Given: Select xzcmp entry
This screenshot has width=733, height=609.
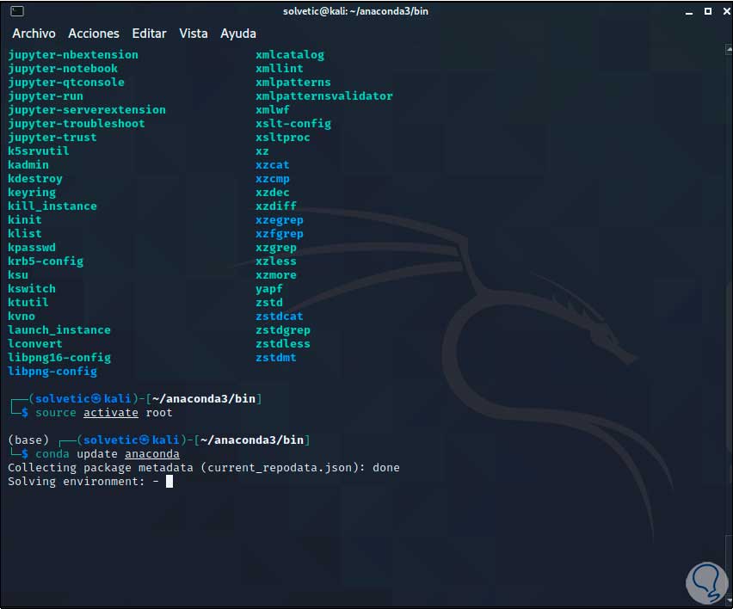Looking at the screenshot, I should pos(273,179).
